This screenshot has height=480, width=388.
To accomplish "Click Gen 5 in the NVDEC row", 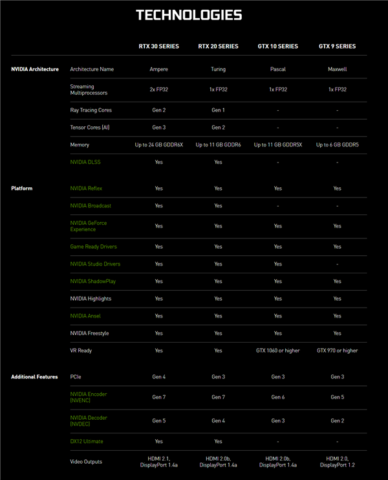I will (159, 420).
